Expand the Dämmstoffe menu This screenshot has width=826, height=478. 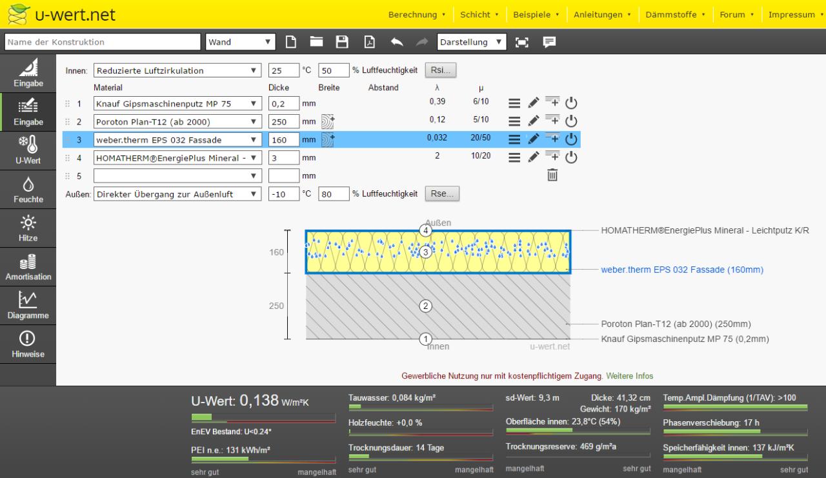coord(675,15)
